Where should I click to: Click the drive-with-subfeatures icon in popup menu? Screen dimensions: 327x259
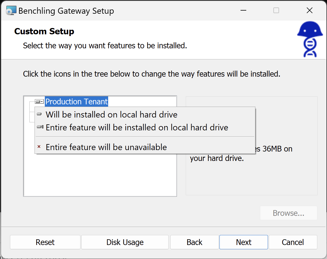(x=40, y=127)
